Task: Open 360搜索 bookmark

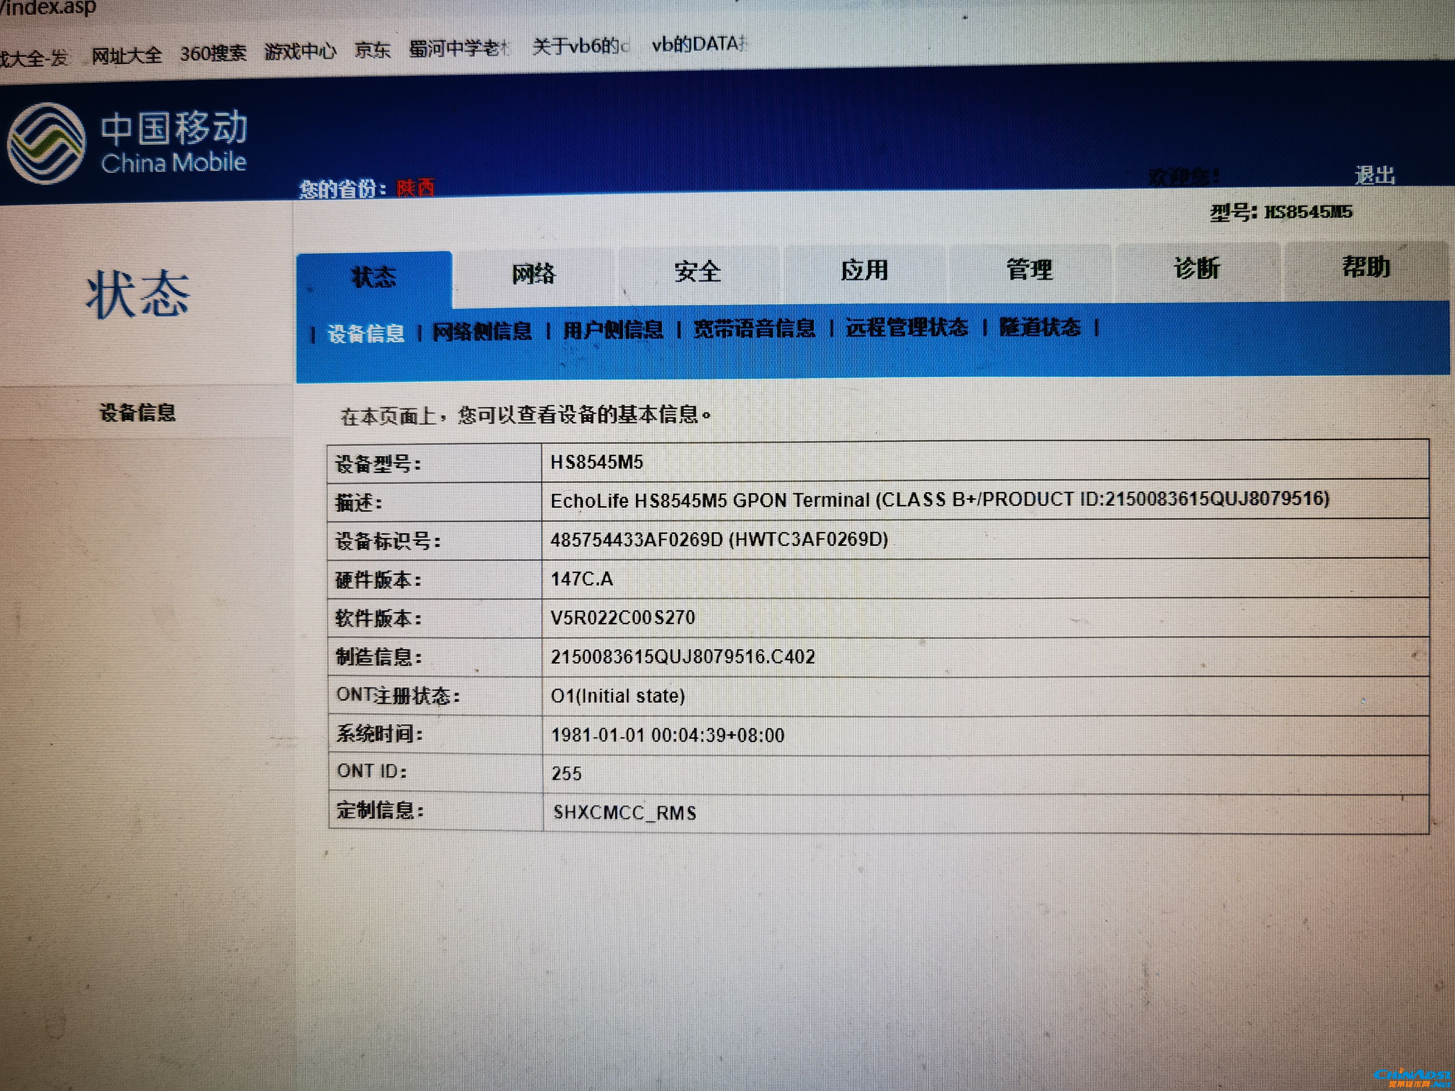Action: coord(213,53)
